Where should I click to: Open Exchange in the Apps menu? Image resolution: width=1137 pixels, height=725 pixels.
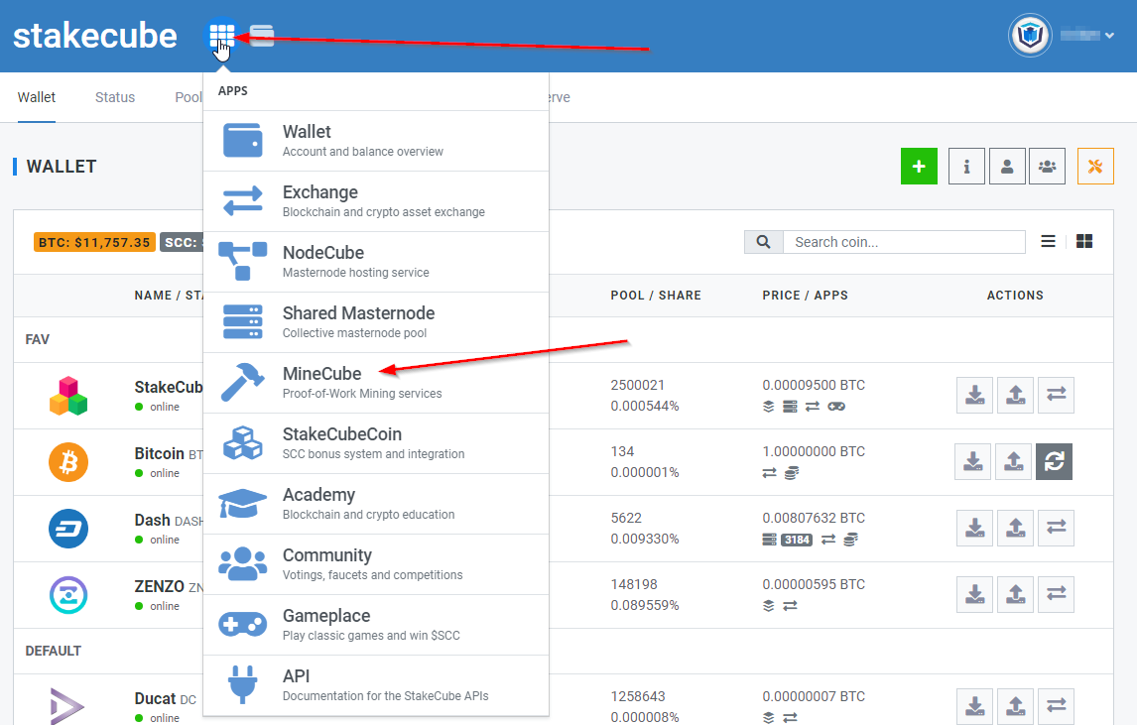pos(376,201)
